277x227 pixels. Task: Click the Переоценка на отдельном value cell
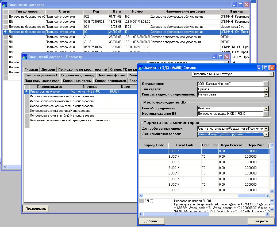click(90, 120)
